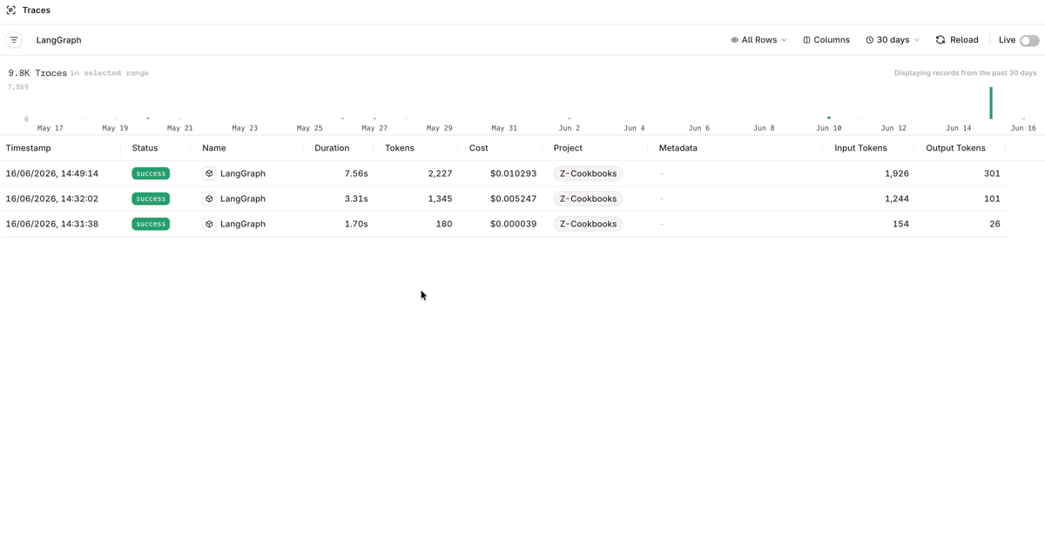Click cube icon in 14:49:14 row
This screenshot has width=1045, height=552.
click(209, 173)
